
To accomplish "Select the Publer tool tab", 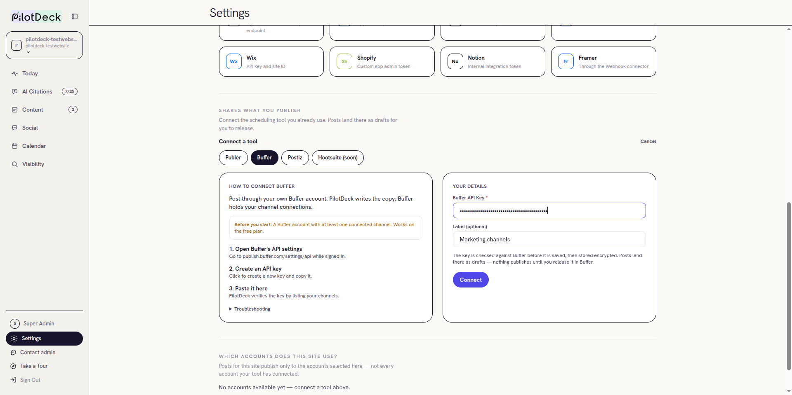I will click(x=233, y=158).
